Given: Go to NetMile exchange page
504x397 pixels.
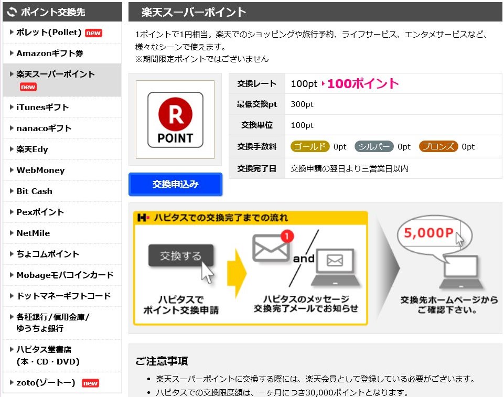Looking at the screenshot, I should 33,233.
